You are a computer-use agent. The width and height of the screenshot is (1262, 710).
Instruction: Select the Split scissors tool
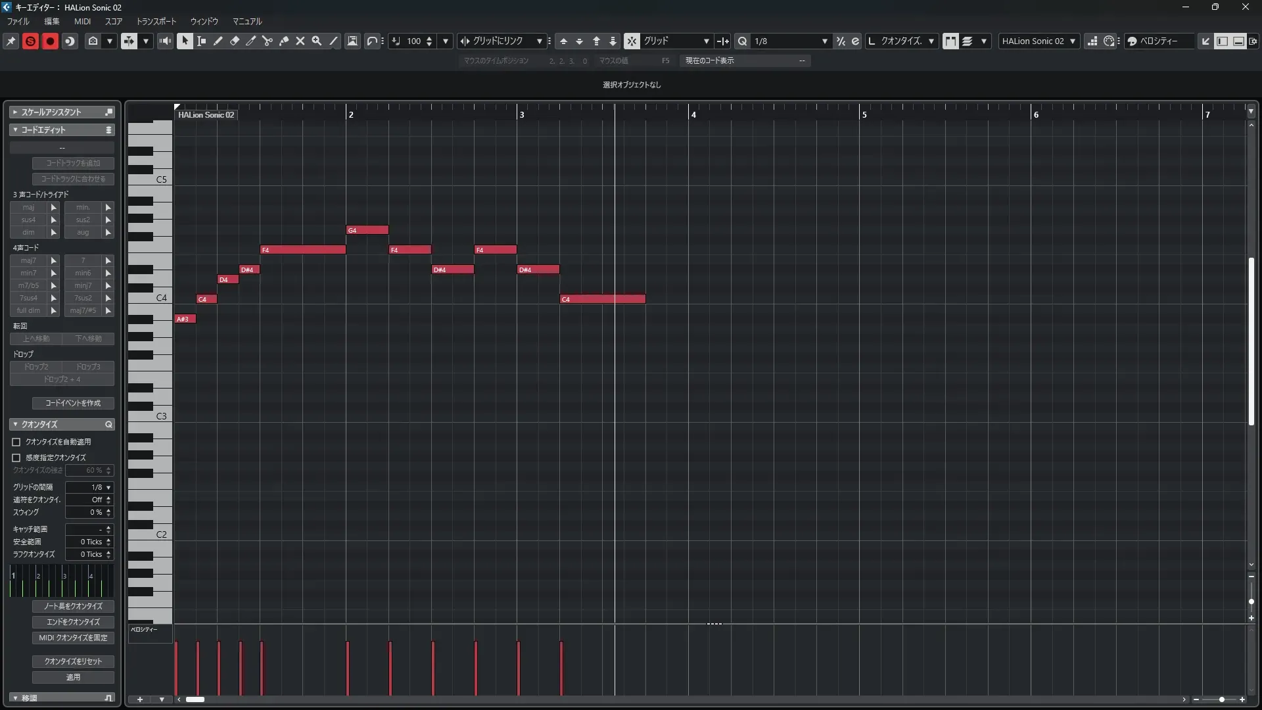coord(268,41)
